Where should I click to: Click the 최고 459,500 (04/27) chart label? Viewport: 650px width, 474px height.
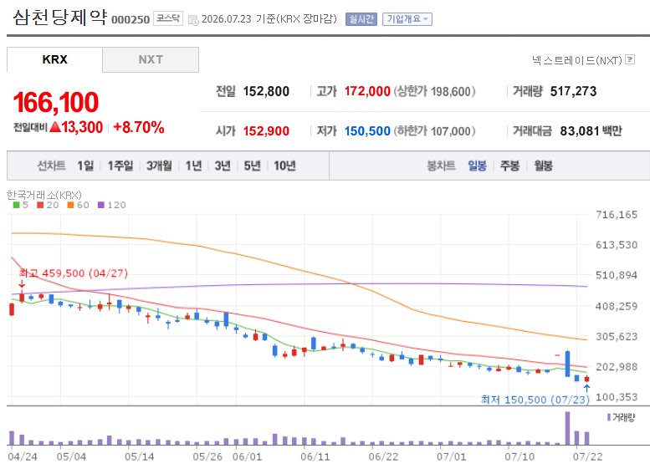pos(74,273)
